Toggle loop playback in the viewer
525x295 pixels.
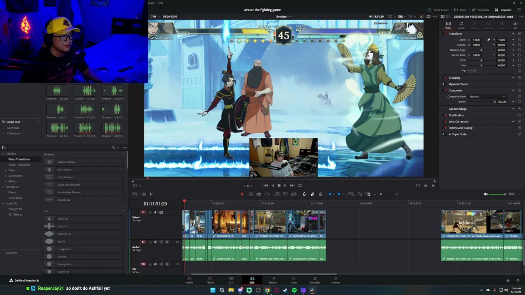[x=300, y=186]
